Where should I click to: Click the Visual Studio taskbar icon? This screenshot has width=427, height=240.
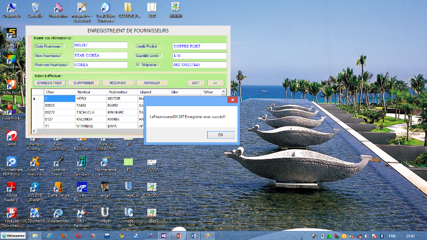164,235
